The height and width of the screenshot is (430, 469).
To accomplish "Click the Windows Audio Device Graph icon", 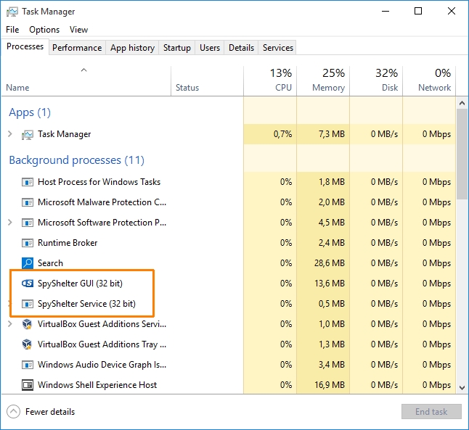I will coord(28,365).
